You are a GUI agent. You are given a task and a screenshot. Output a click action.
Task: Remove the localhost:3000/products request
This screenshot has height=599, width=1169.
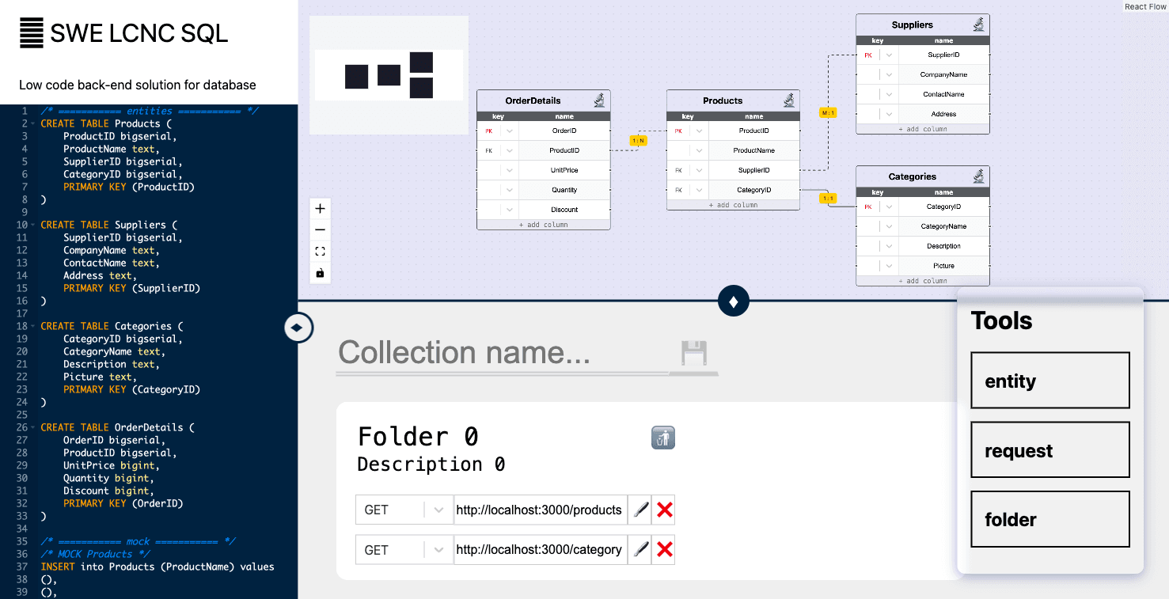coord(664,510)
